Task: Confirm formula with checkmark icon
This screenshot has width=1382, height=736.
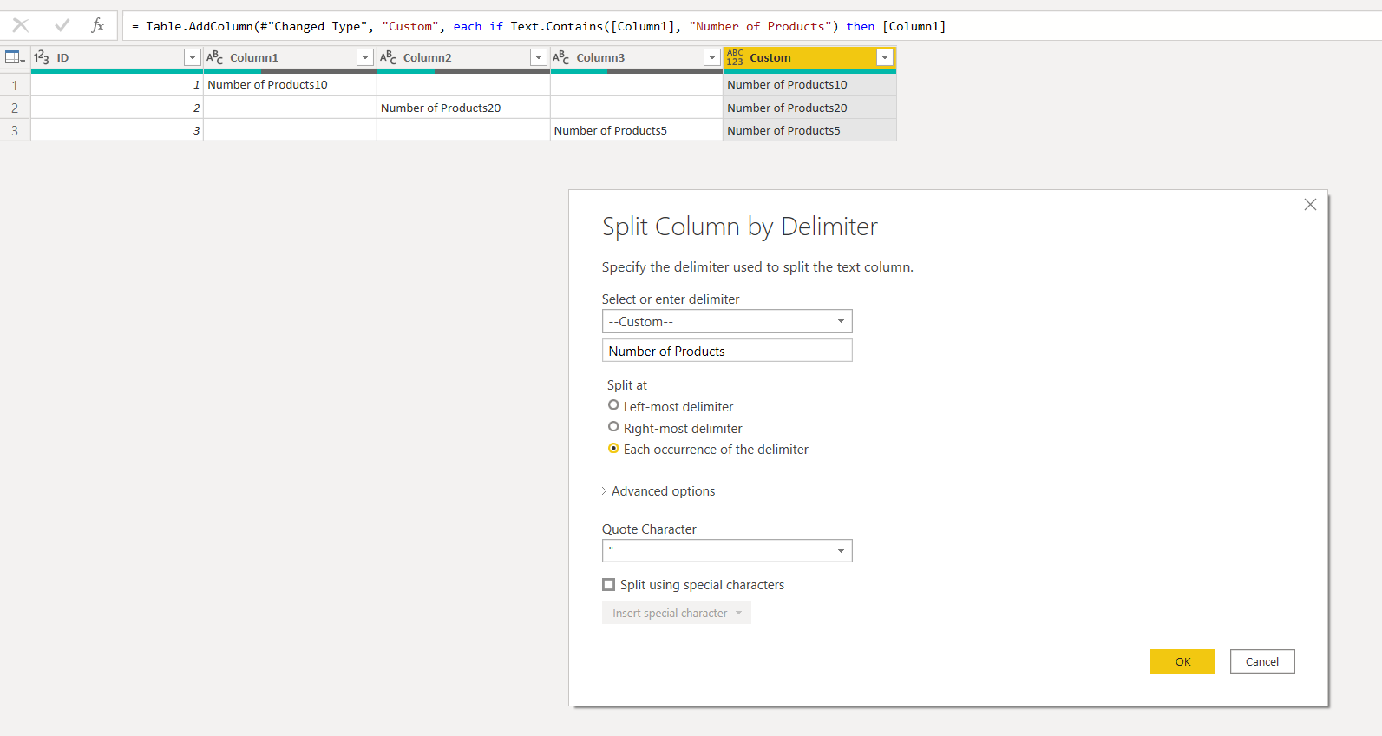Action: (x=62, y=26)
